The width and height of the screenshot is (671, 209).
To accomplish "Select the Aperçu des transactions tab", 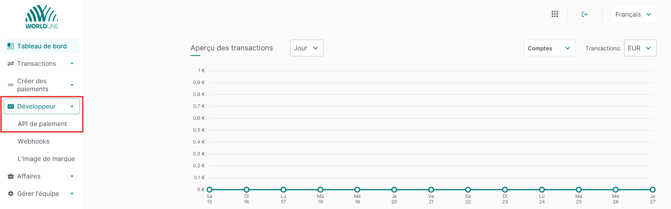I will 231,48.
